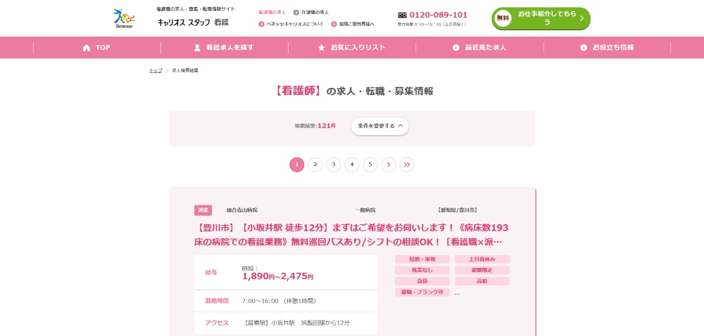Open the 介護職の求人 header link
Viewport: 704px width, 336px height.
pos(315,12)
